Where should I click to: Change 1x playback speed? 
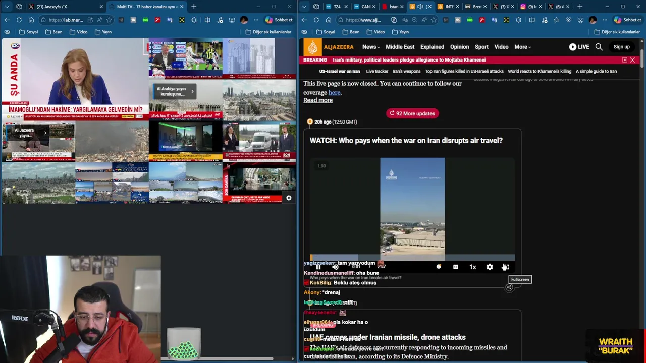(472, 267)
